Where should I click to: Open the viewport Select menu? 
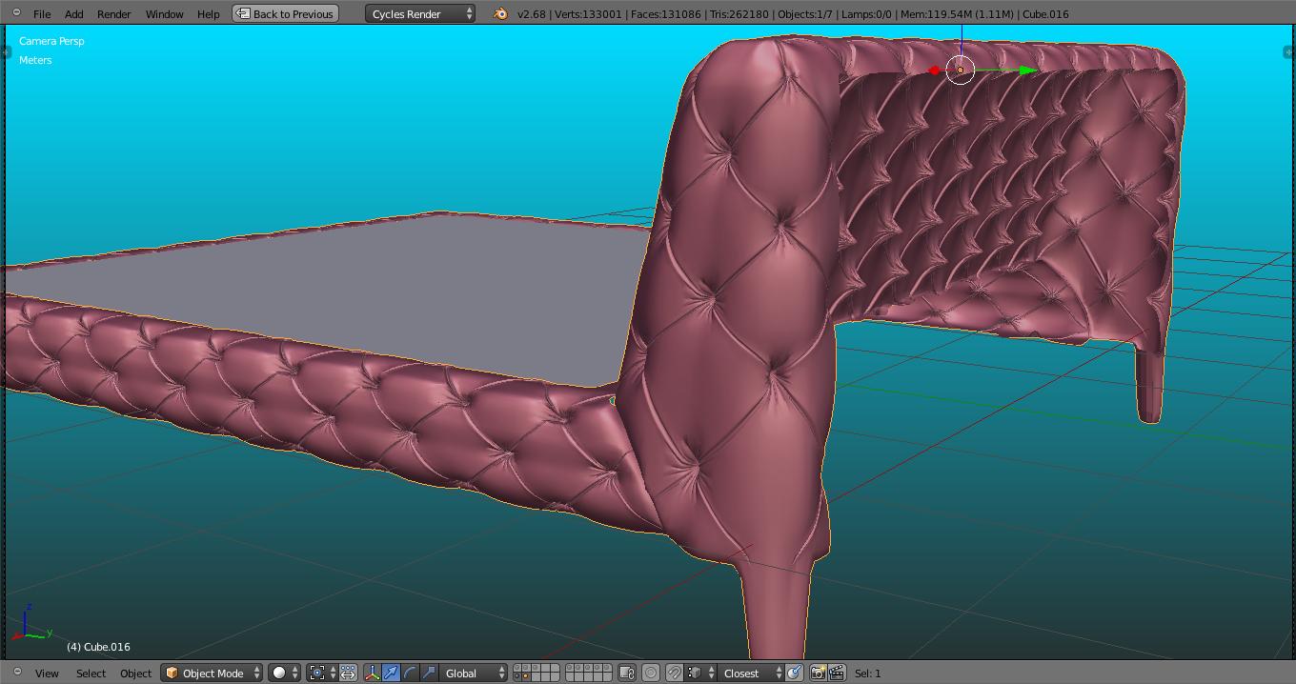(x=91, y=673)
